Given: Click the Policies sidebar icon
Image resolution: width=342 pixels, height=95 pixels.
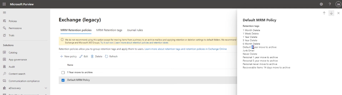Looking at the screenshot, I should (5, 21).
